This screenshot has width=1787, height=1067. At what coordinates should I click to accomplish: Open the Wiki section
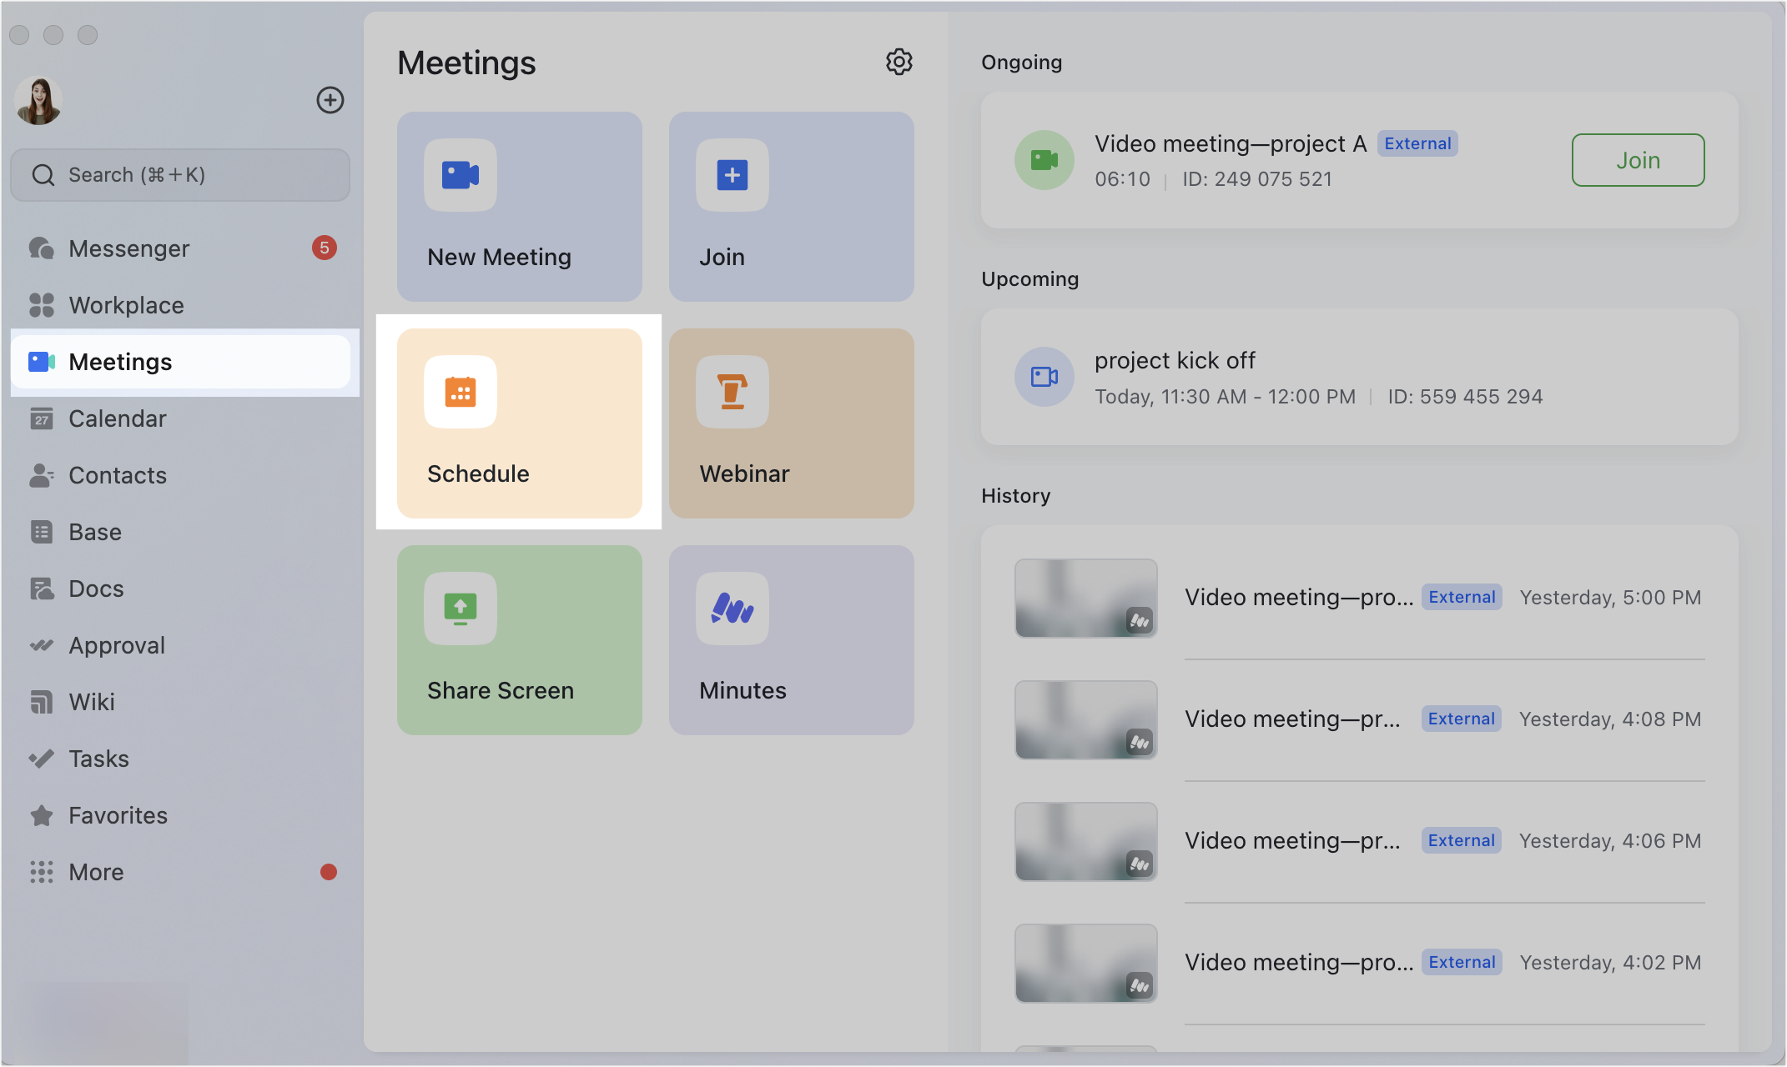click(92, 702)
